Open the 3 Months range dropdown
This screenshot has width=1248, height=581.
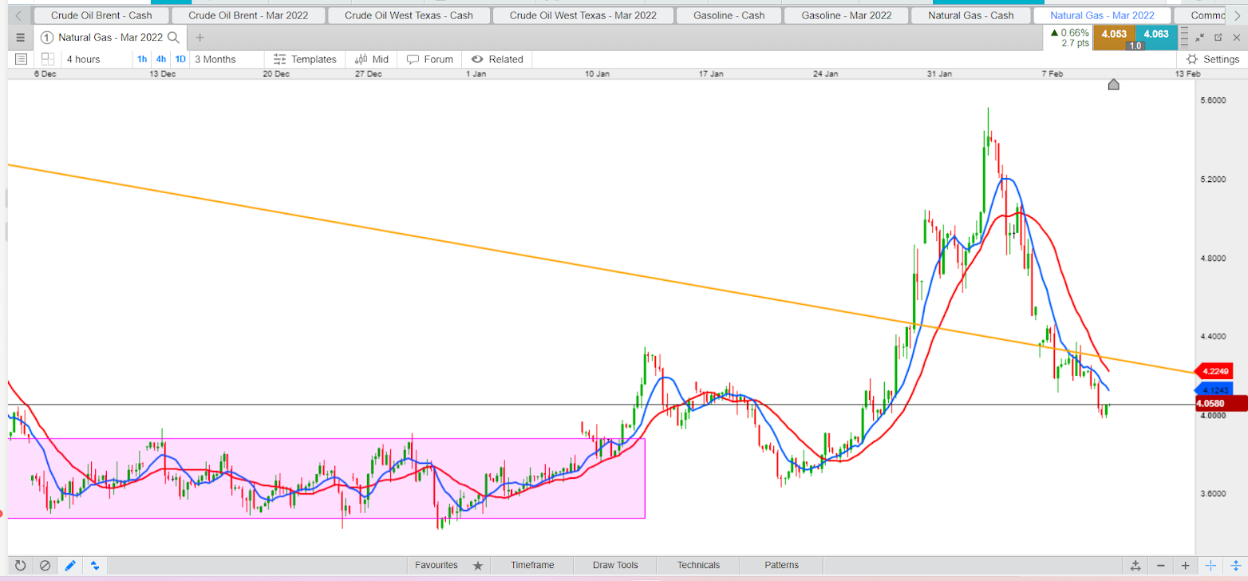pyautogui.click(x=215, y=59)
